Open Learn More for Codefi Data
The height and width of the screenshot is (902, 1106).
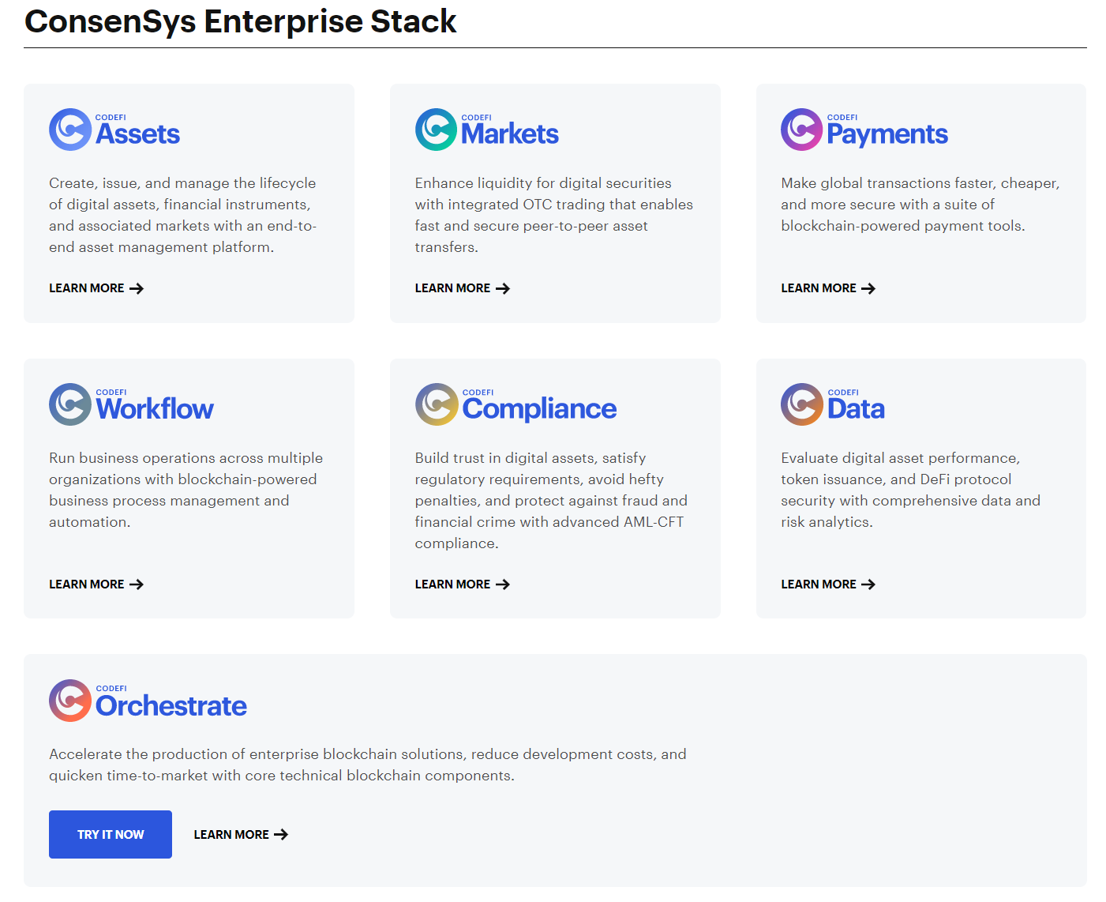click(x=828, y=584)
